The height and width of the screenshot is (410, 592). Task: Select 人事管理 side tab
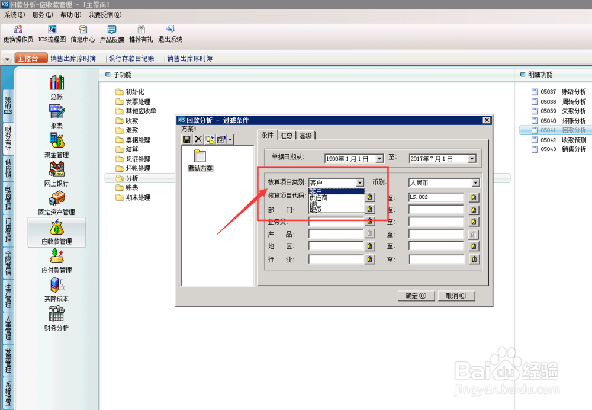(8, 328)
